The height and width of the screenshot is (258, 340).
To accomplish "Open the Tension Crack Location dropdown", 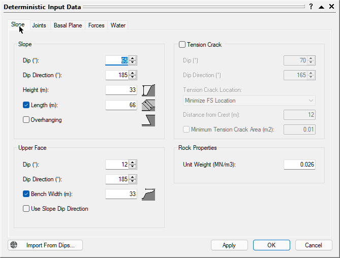I will click(x=249, y=101).
